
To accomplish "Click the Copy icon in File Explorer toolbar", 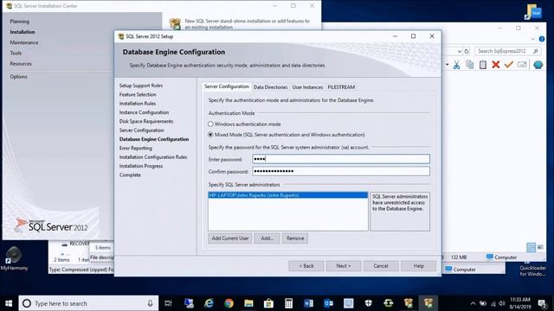I will 469,65.
